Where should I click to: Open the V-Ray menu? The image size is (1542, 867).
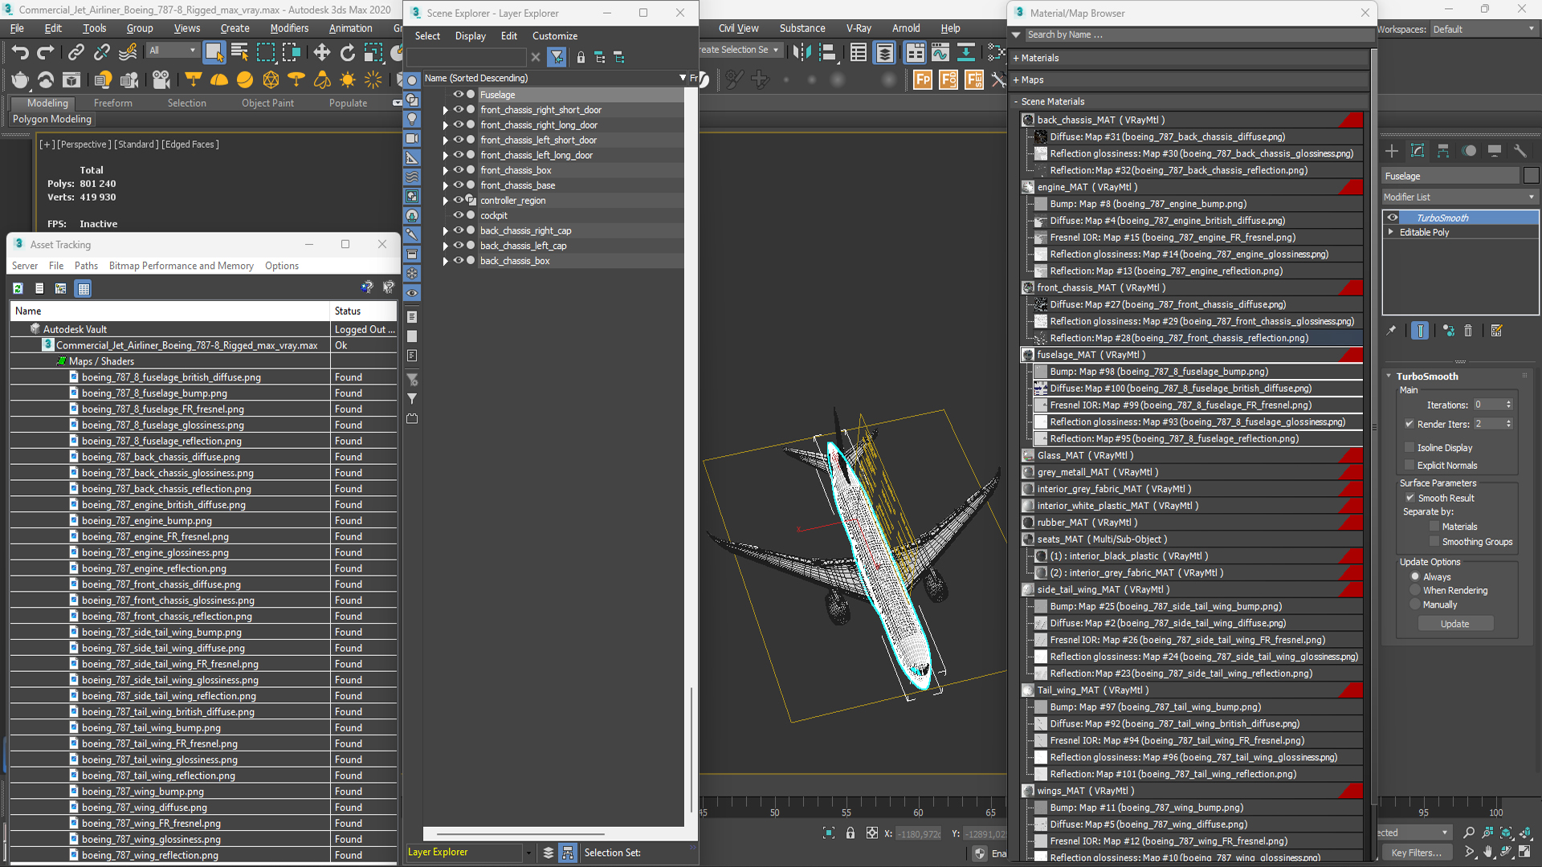[x=859, y=28]
